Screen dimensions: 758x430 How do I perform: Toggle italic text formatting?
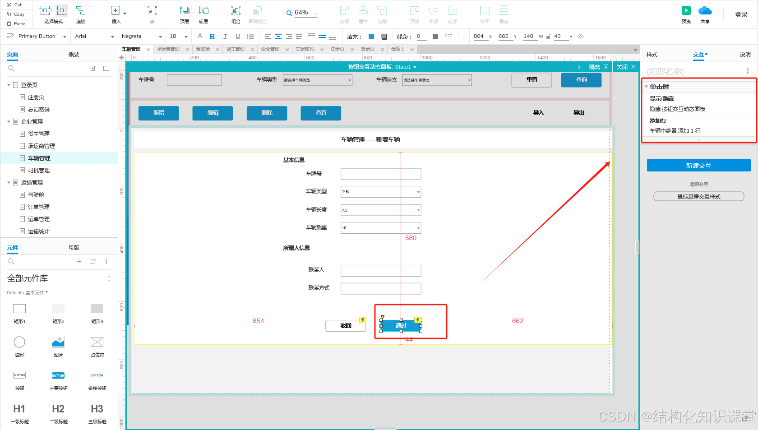coord(225,37)
